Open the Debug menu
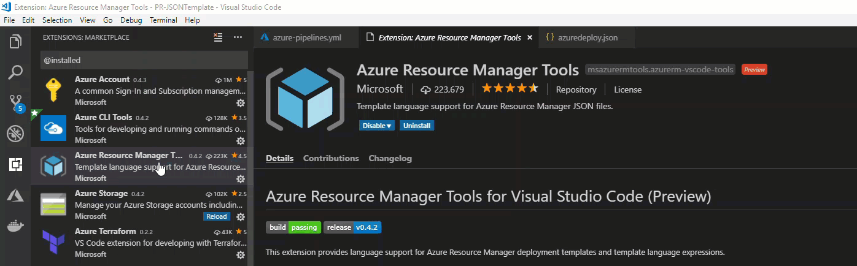This screenshot has width=857, height=266. pos(131,20)
